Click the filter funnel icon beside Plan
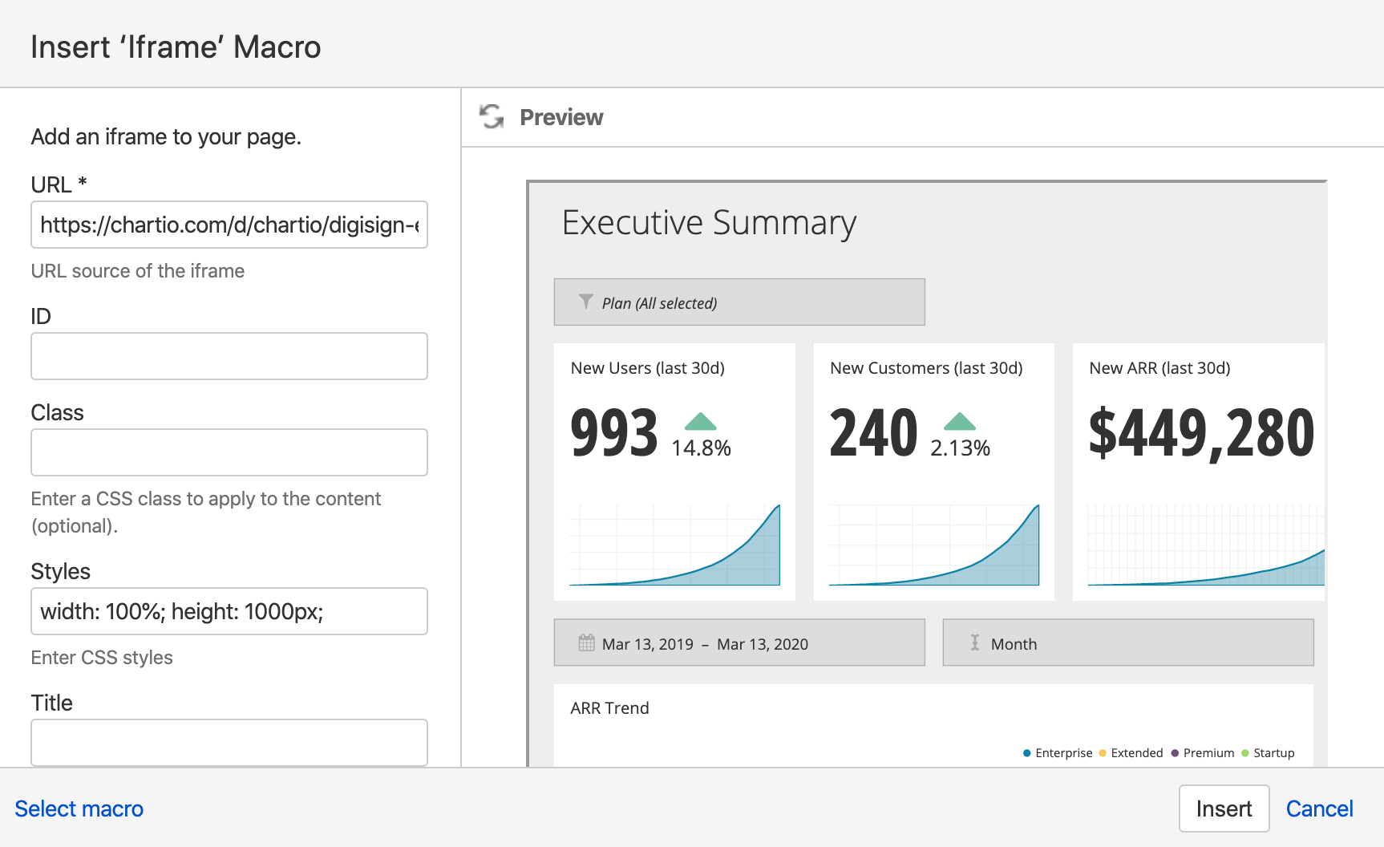 (586, 302)
